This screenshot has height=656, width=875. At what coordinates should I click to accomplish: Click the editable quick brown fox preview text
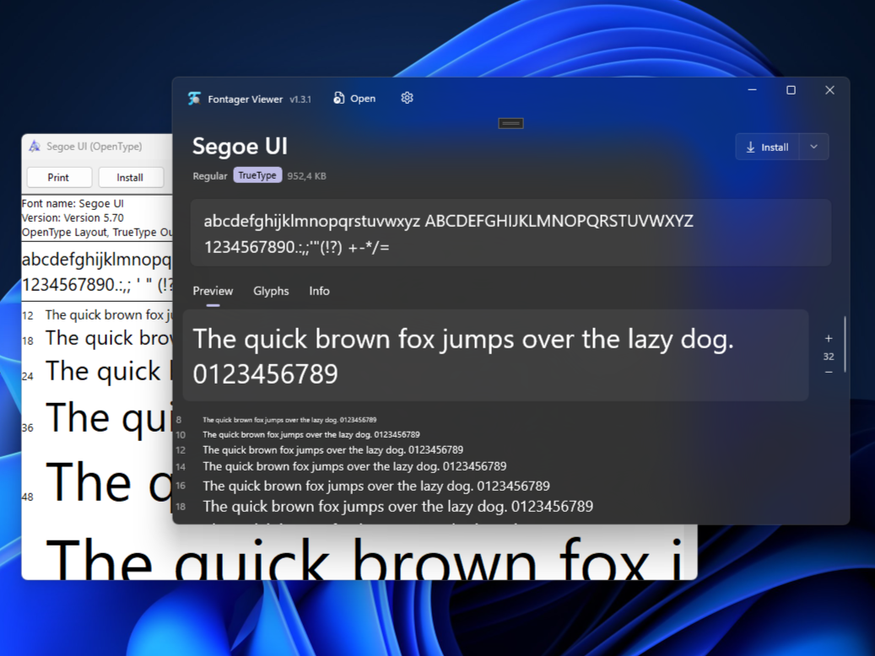(495, 355)
